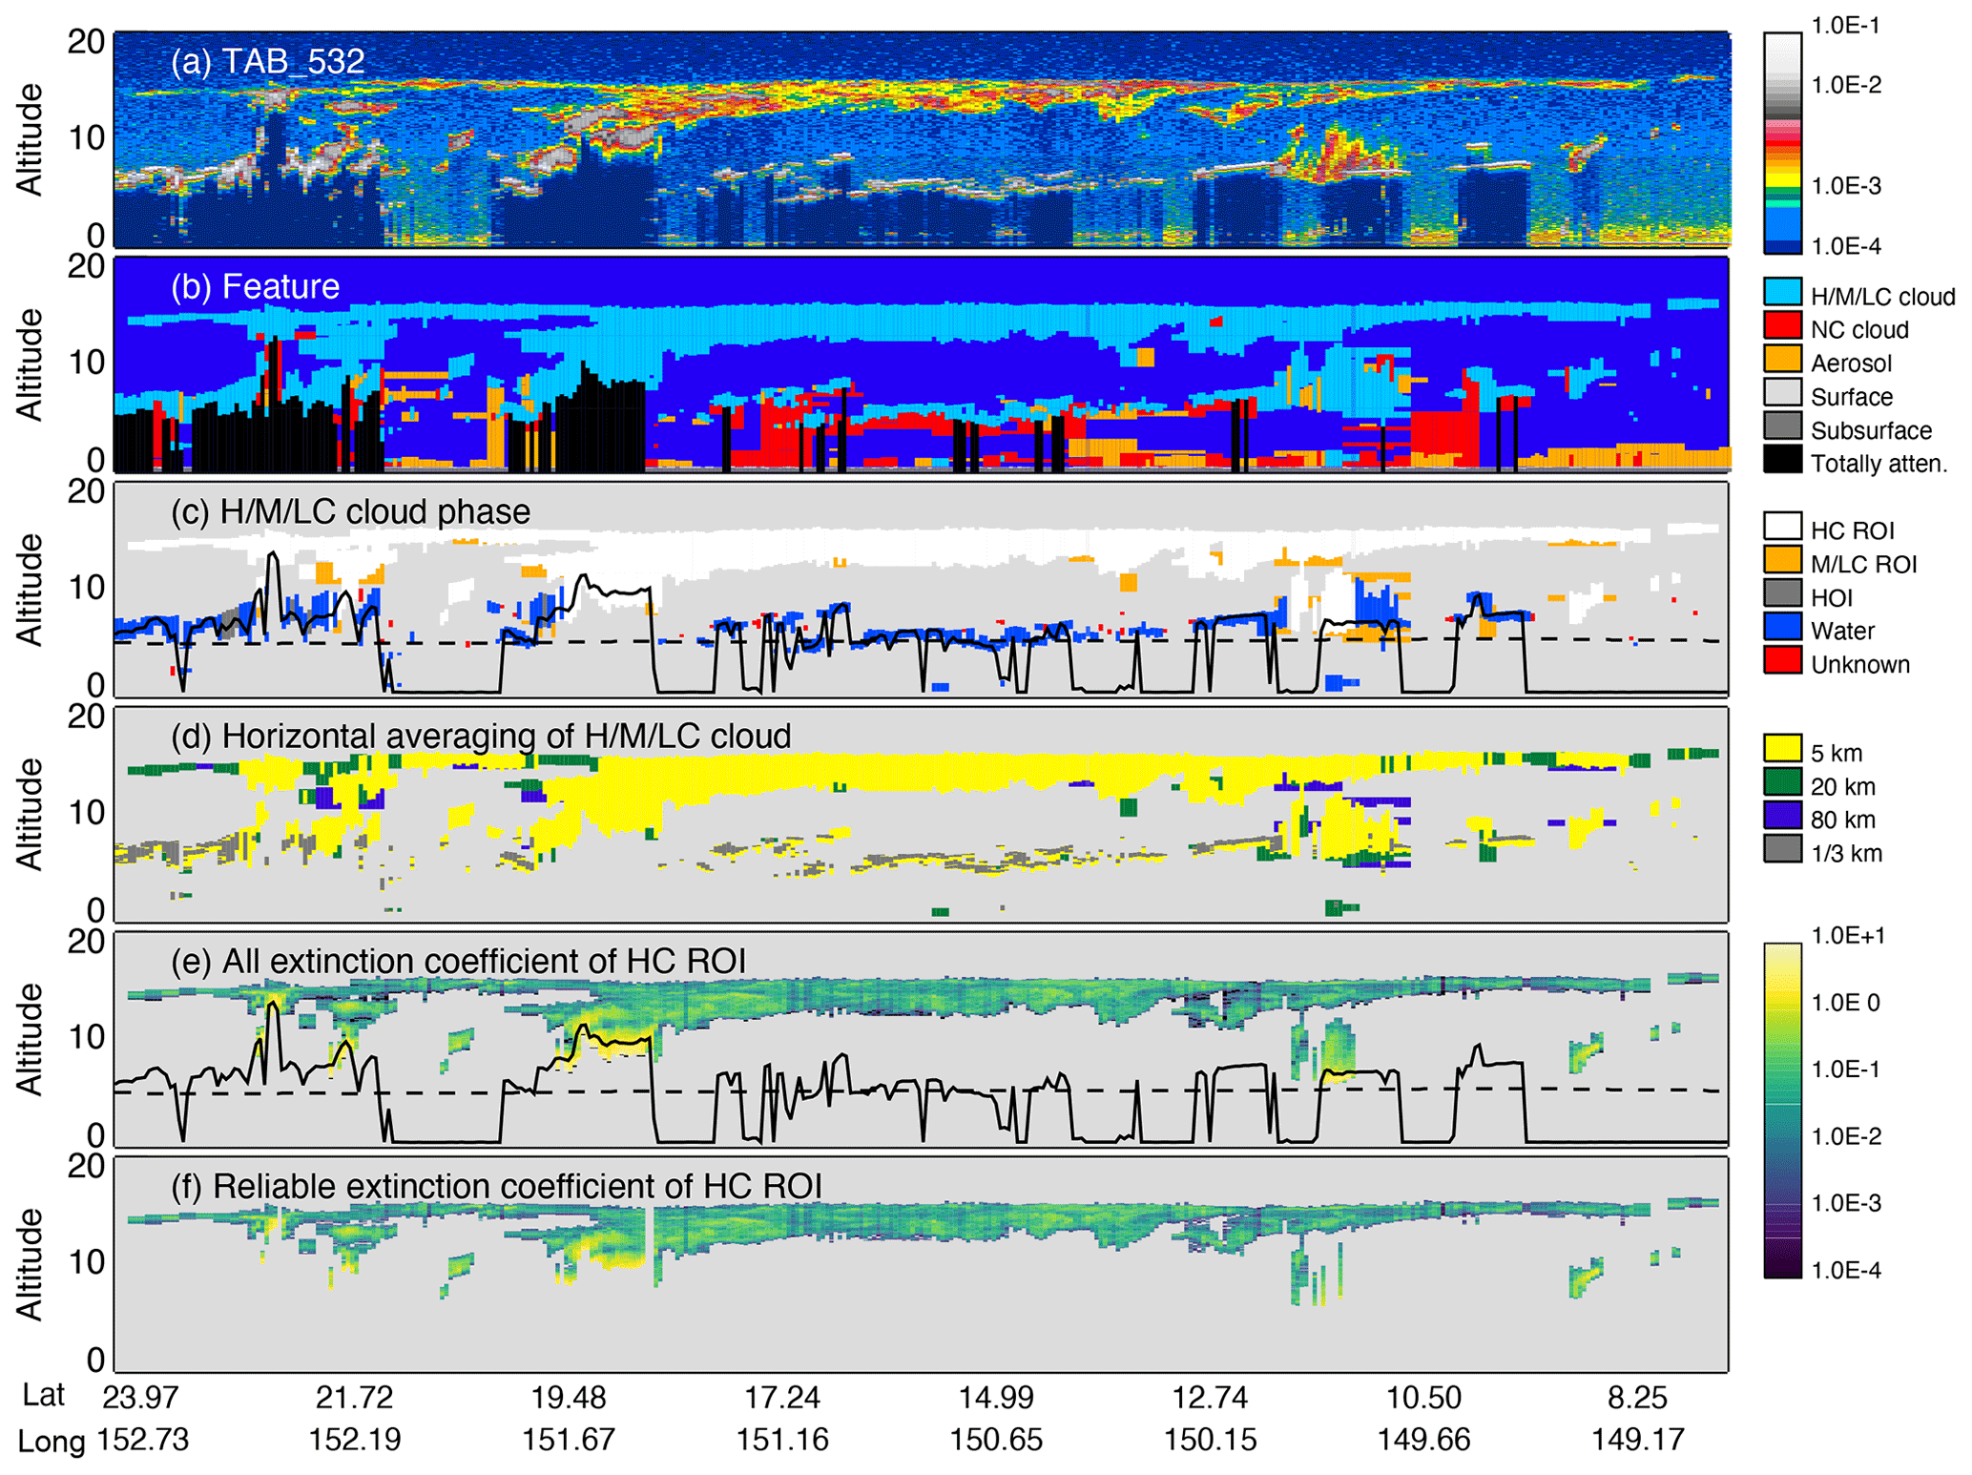Click the (b) Feature panel title
Screen dimensions: 1972x1475
click(255, 287)
